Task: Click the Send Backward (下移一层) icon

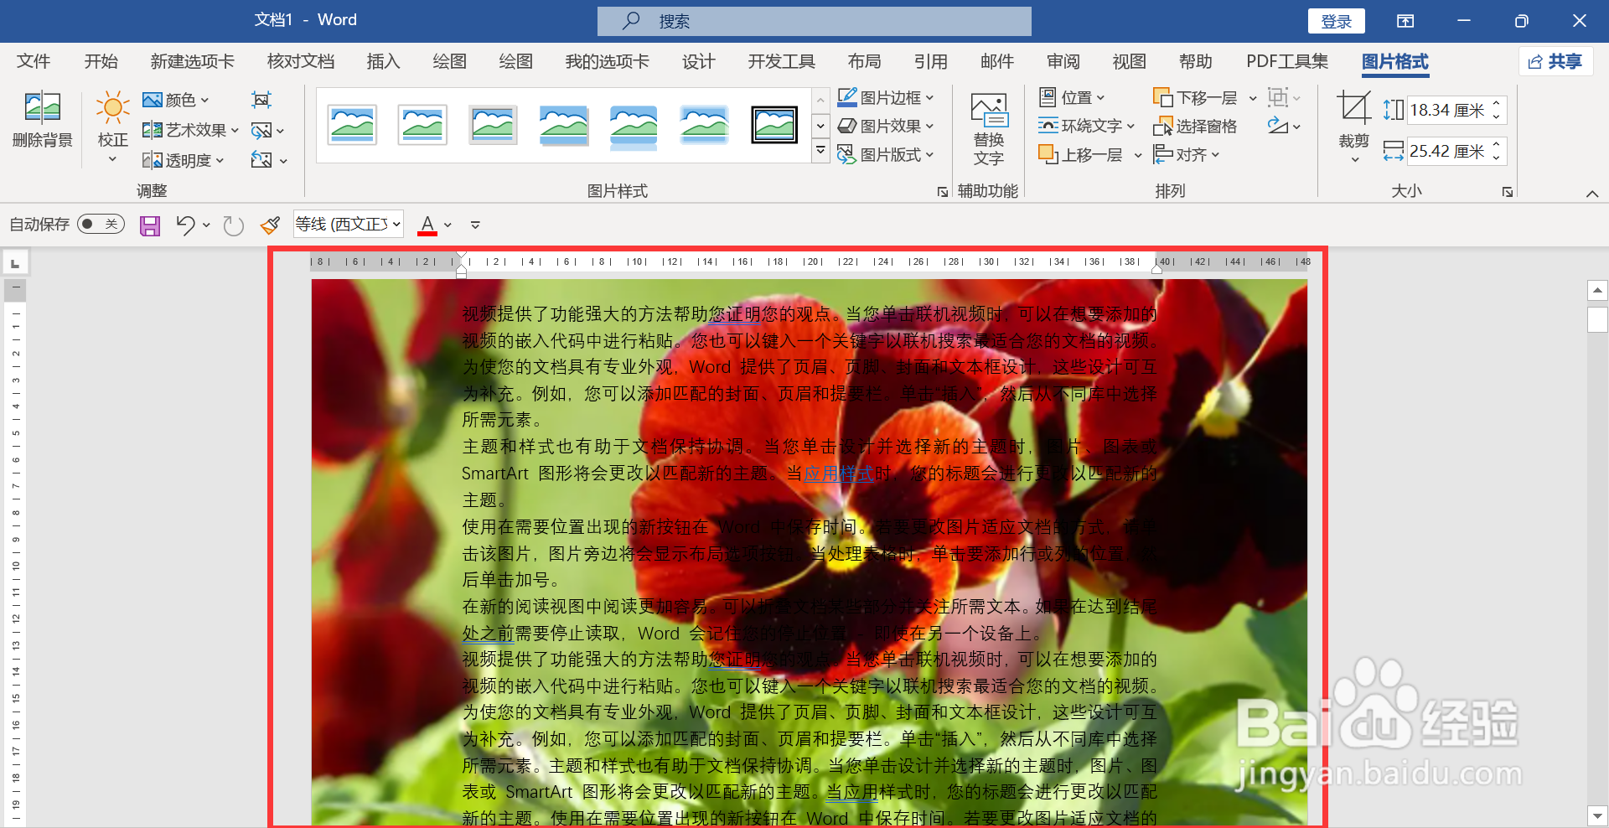Action: 1162,97
